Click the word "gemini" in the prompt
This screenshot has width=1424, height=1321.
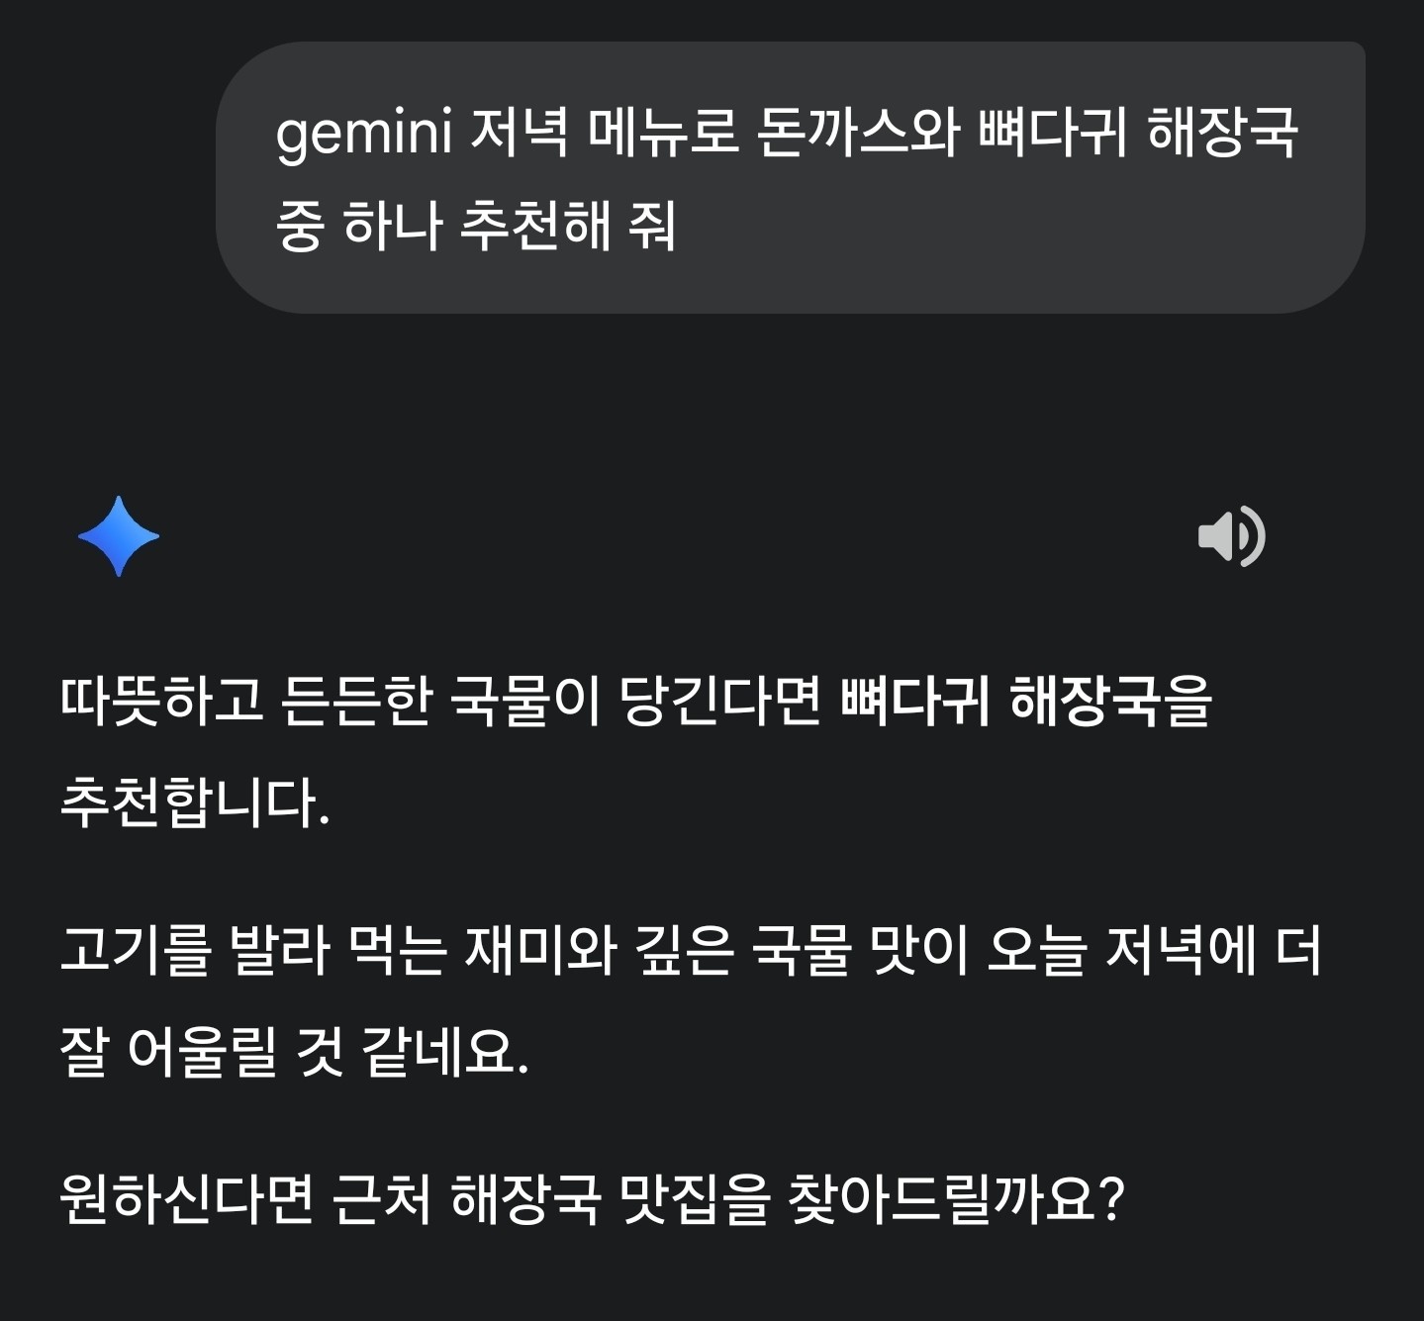point(363,133)
